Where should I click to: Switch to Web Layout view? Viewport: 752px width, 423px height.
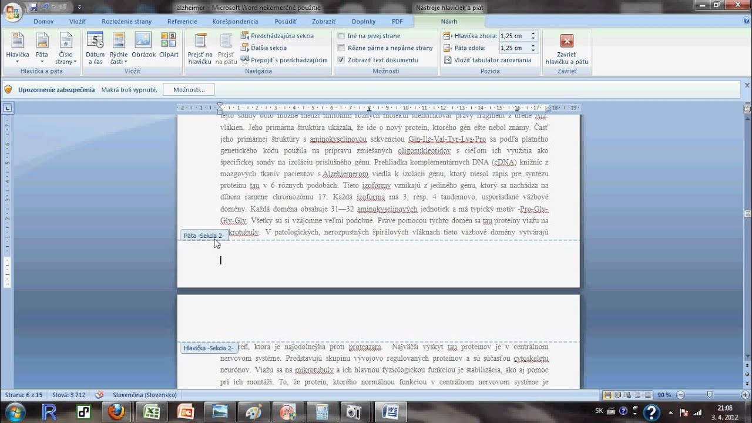(627, 395)
